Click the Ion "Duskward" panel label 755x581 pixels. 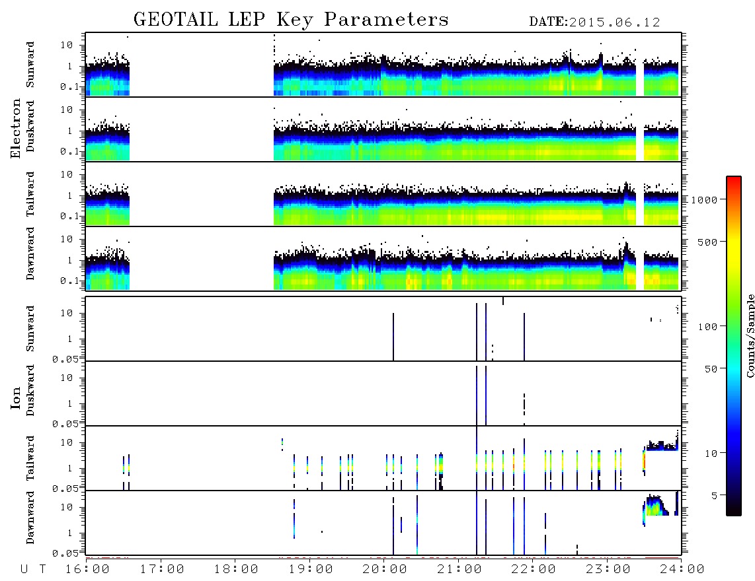[30, 390]
